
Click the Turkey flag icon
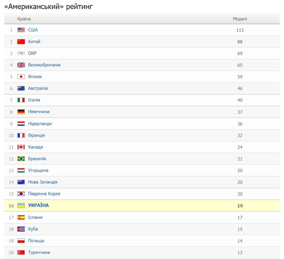(x=21, y=252)
